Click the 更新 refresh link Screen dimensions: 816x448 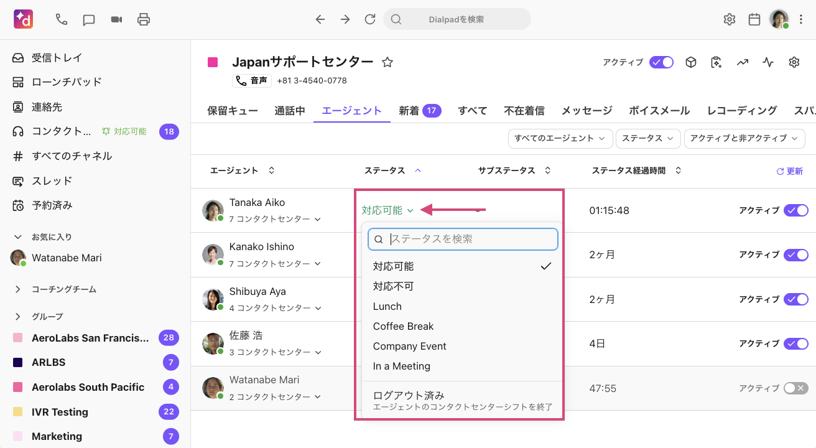tap(790, 171)
